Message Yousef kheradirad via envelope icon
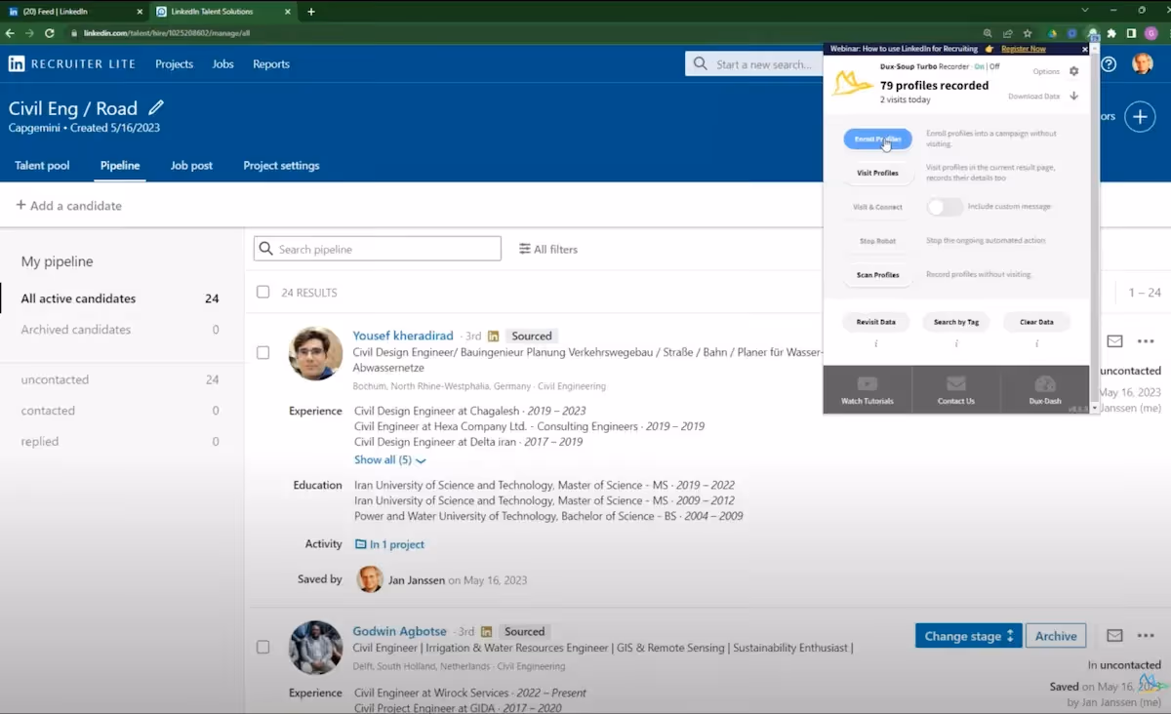 pos(1114,341)
